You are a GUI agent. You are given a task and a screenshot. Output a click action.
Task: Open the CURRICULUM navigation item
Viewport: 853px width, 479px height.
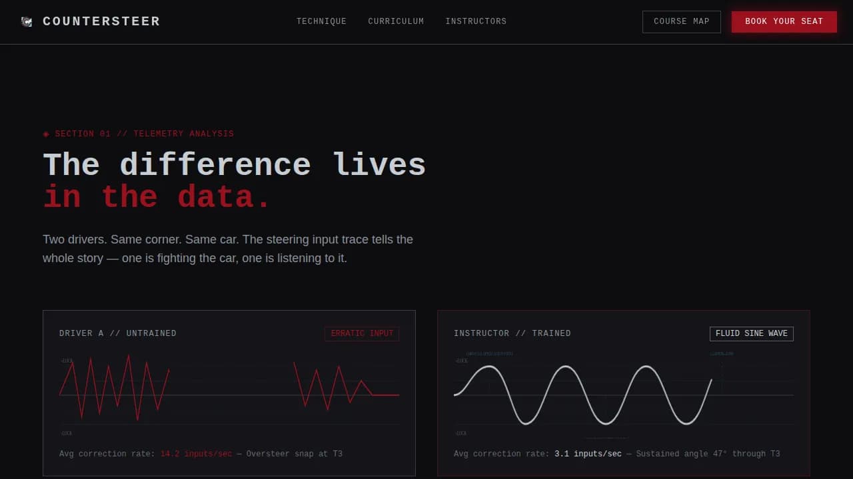coord(396,21)
